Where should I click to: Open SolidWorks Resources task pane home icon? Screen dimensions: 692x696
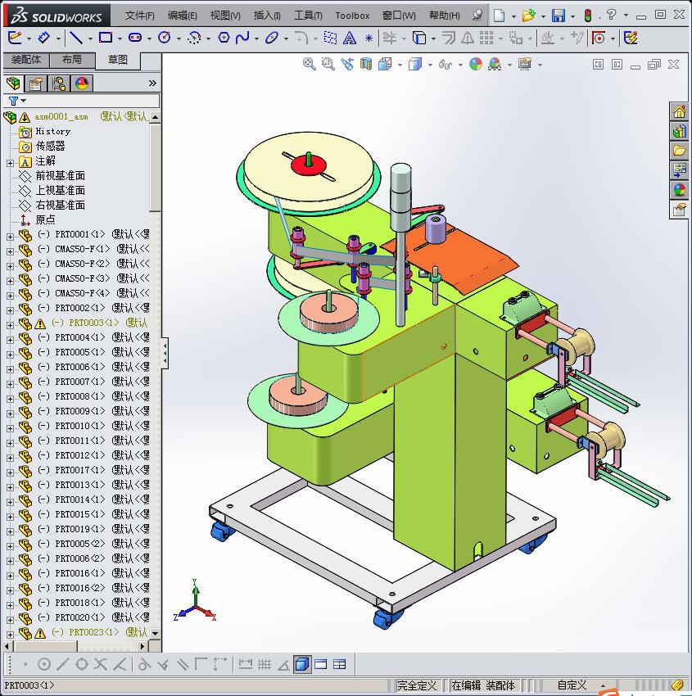(679, 111)
